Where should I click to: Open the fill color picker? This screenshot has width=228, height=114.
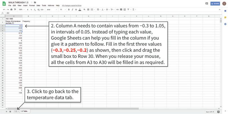click(84, 10)
